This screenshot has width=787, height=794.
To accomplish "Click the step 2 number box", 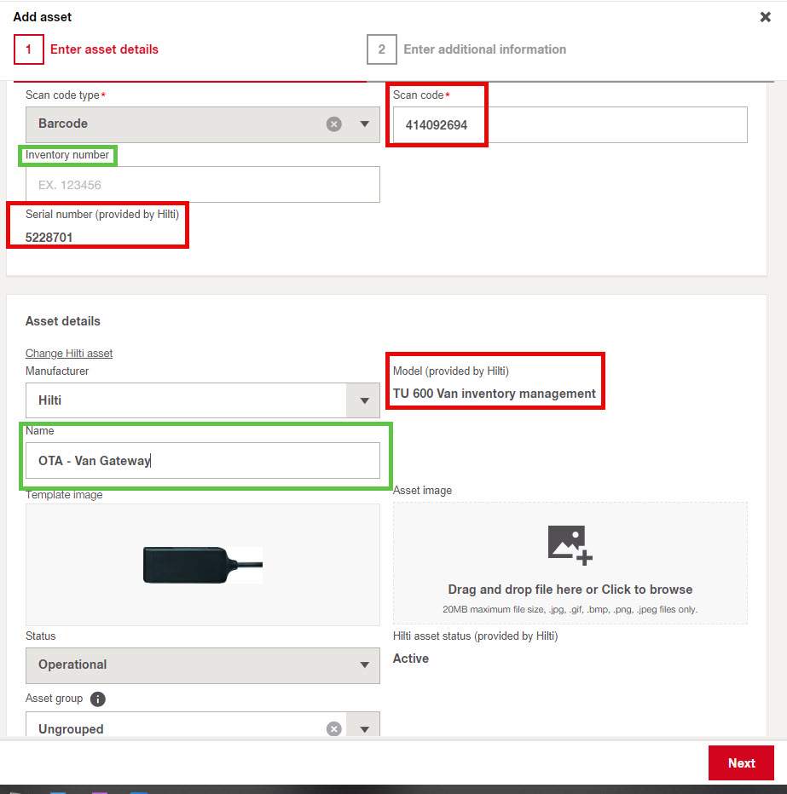I will click(381, 49).
